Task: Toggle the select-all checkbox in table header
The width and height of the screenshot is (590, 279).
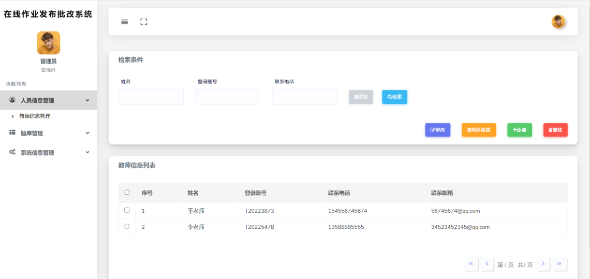Action: point(127,192)
